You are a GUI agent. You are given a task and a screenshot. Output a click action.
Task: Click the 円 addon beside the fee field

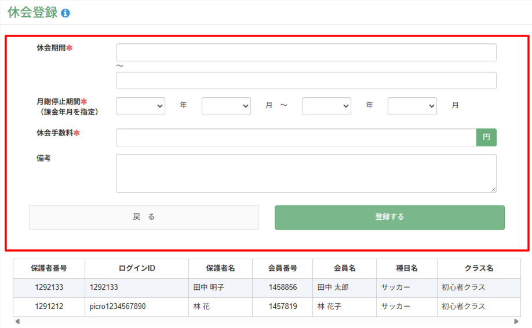click(486, 137)
